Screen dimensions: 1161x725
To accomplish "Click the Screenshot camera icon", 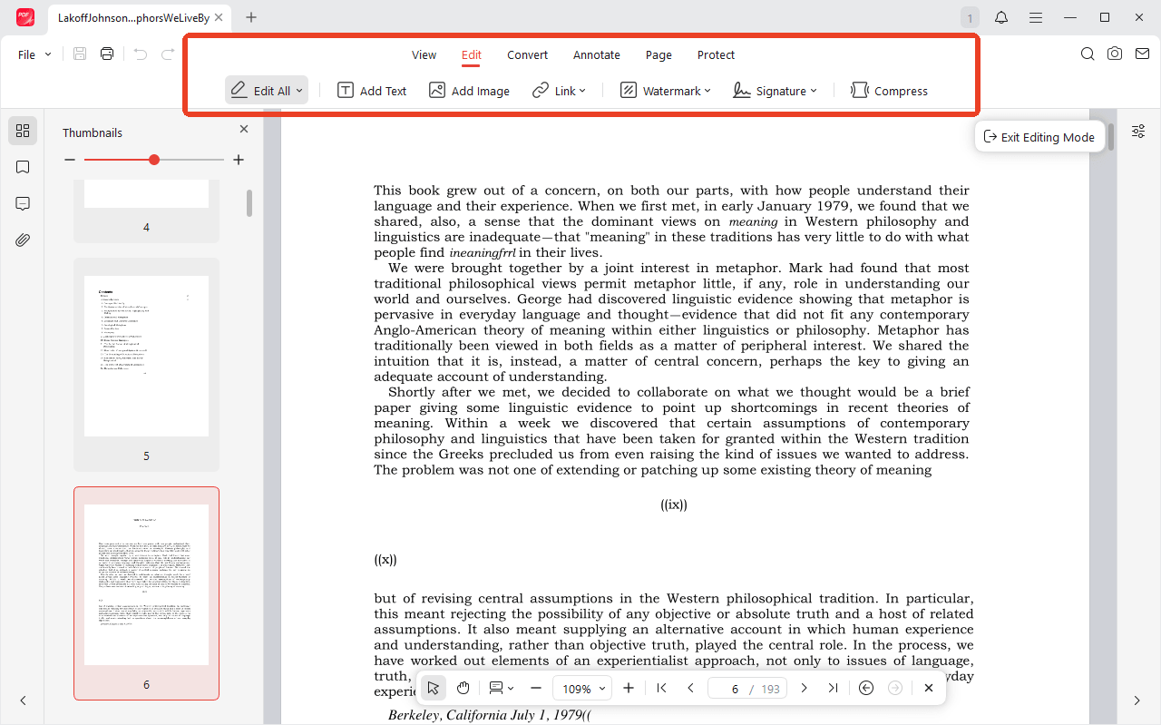I will (1115, 54).
